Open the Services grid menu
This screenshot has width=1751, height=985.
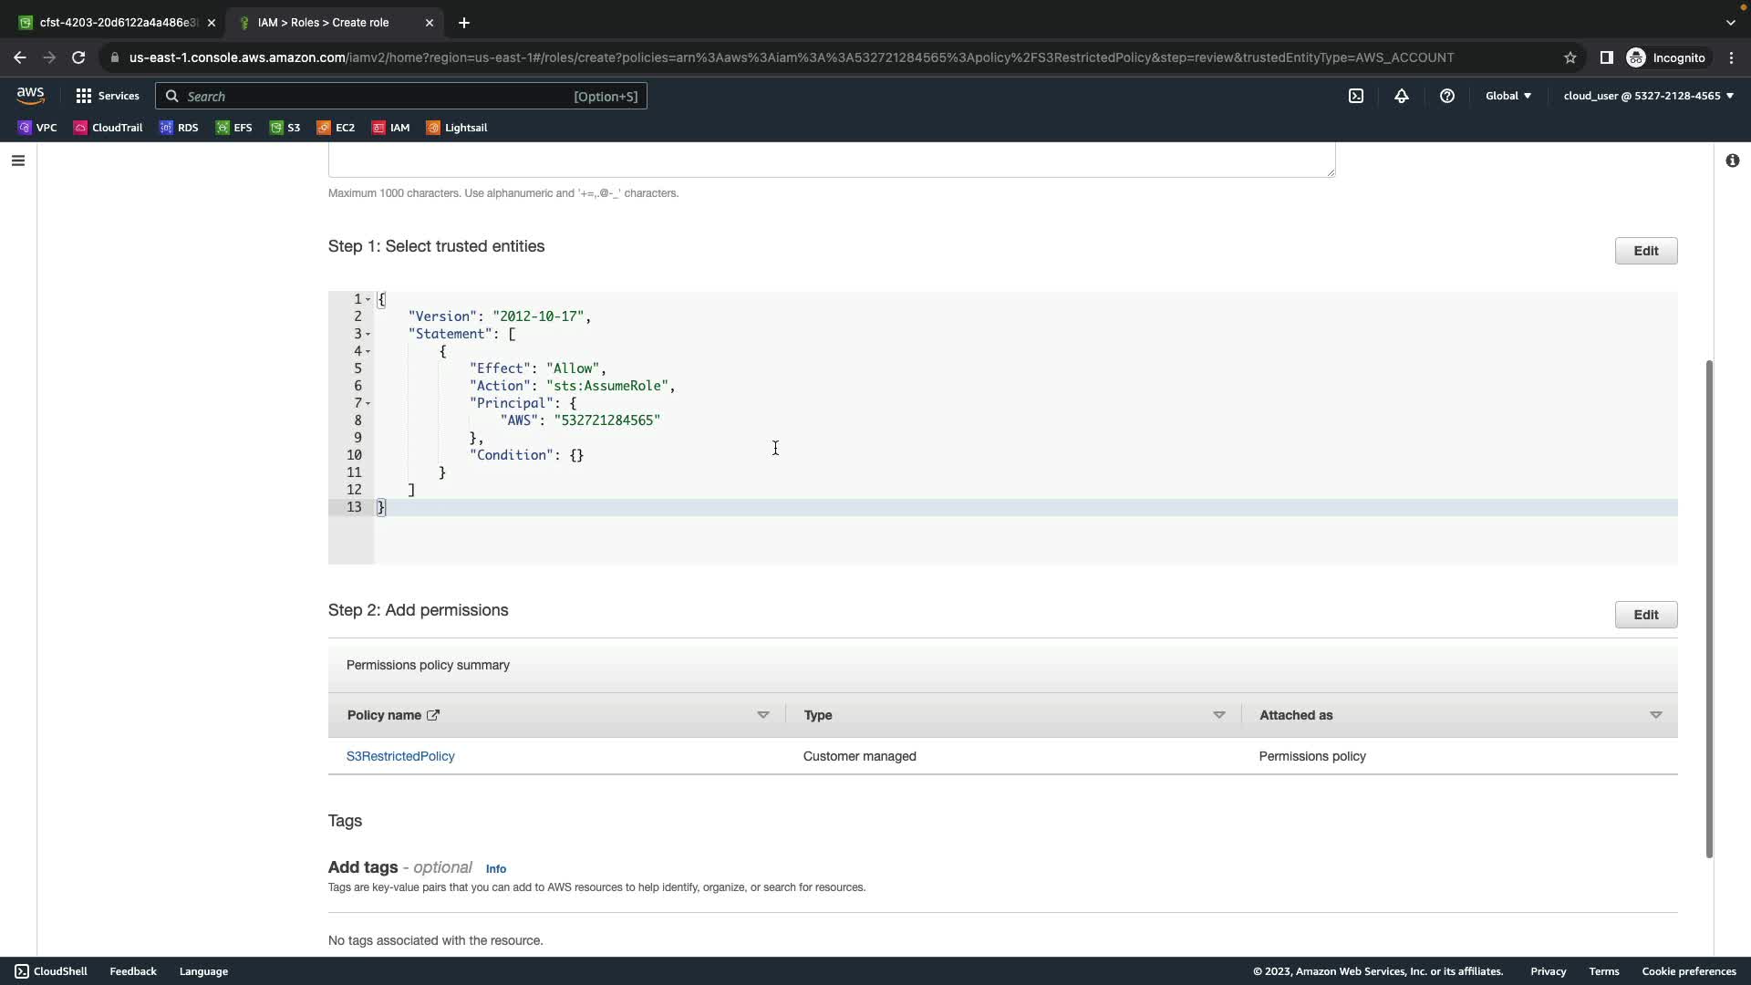(x=107, y=96)
